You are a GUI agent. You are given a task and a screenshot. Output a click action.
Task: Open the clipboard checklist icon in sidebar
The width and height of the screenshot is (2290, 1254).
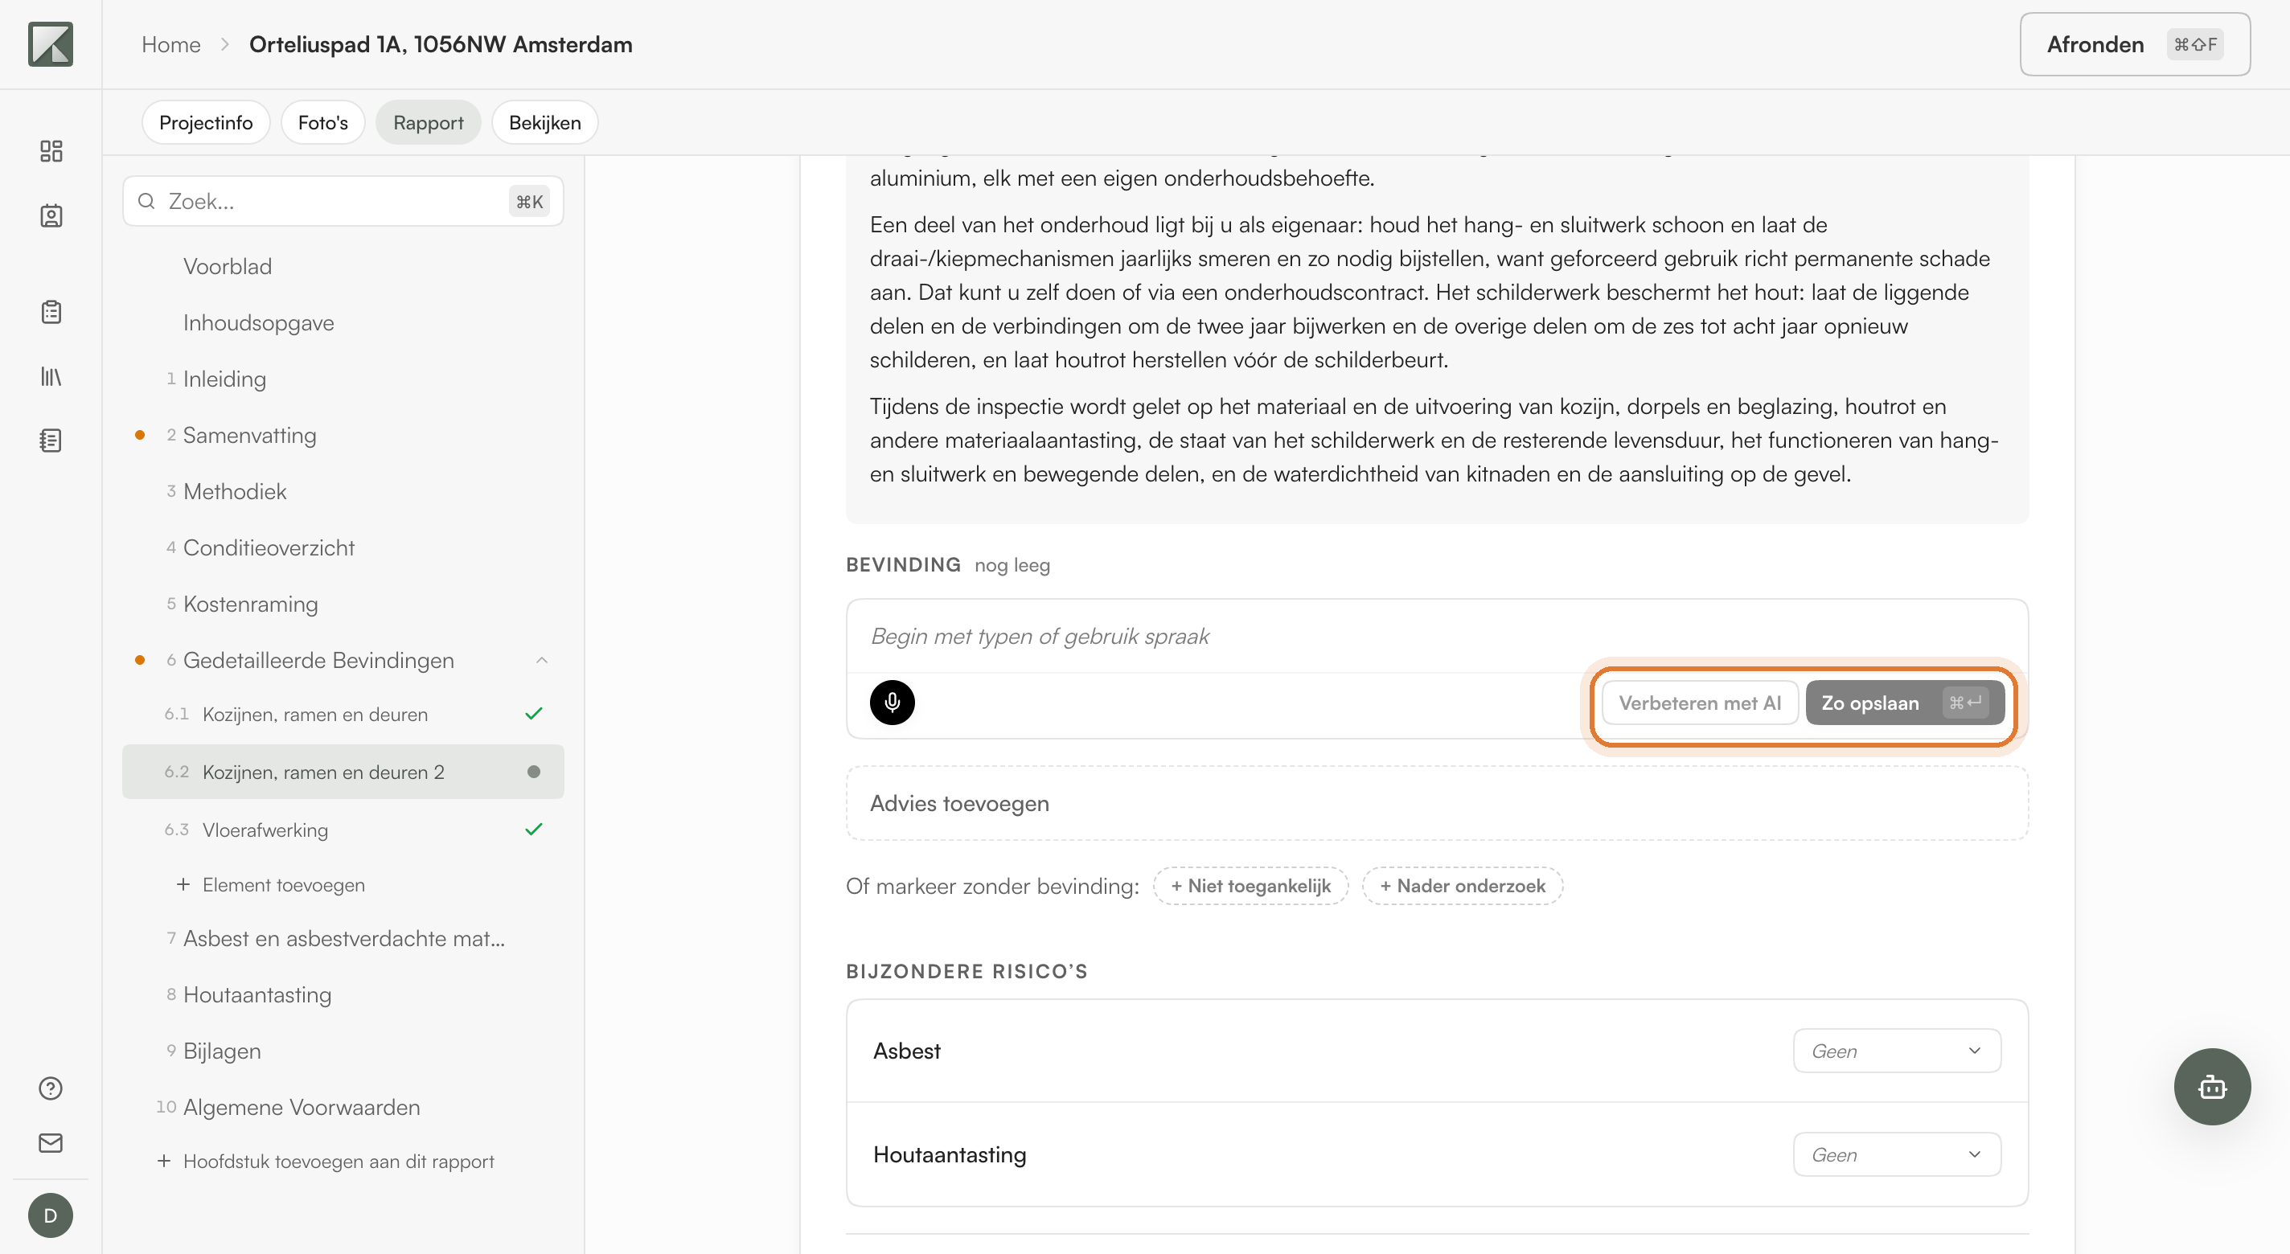tap(51, 312)
